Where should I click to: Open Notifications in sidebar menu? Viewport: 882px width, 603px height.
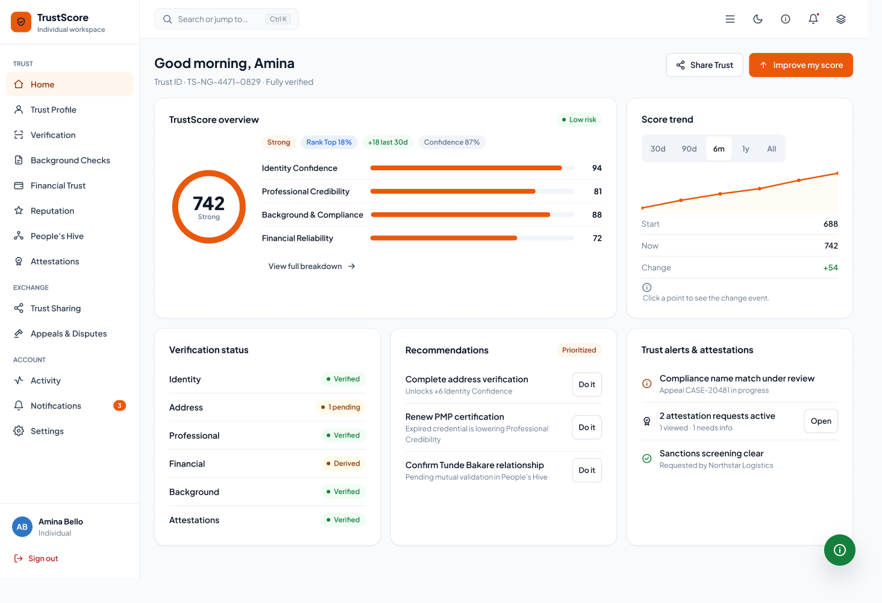click(x=69, y=406)
